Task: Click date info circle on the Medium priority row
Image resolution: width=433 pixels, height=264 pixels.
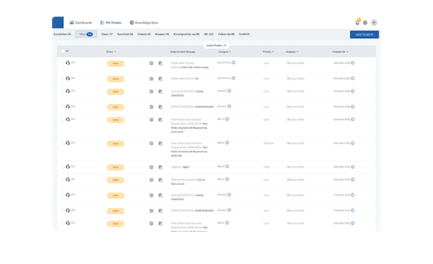Action: coord(353,143)
